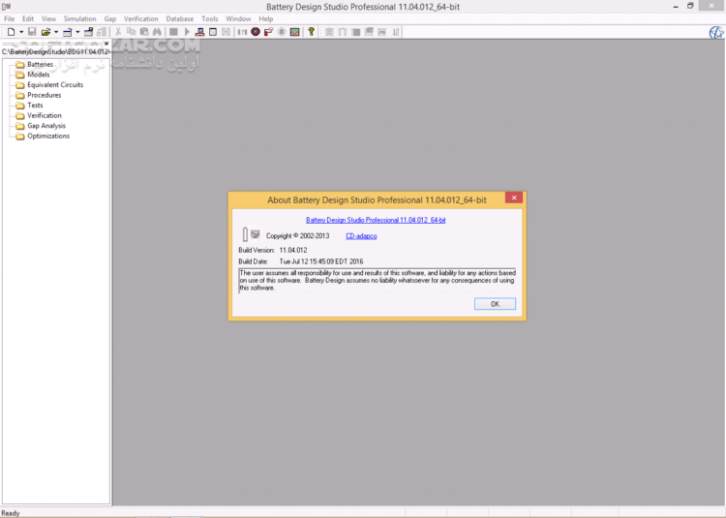Click the Save disk icon

click(31, 32)
